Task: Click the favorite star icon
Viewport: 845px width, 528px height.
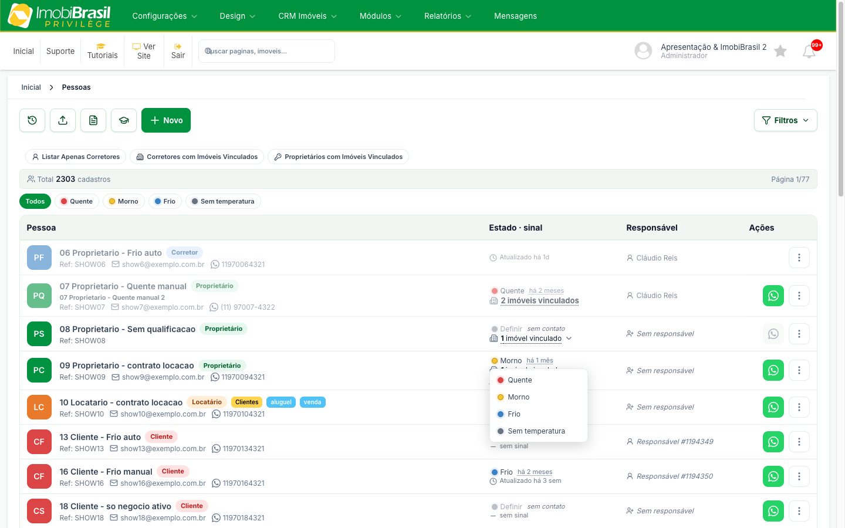Action: click(x=780, y=51)
